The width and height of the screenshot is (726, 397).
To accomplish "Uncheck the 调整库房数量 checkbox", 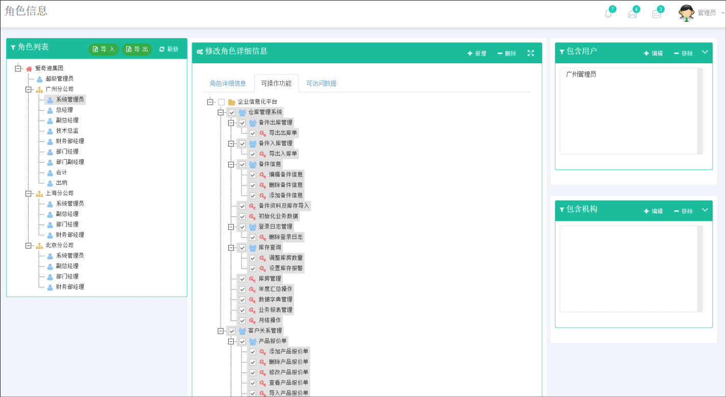I will (253, 258).
